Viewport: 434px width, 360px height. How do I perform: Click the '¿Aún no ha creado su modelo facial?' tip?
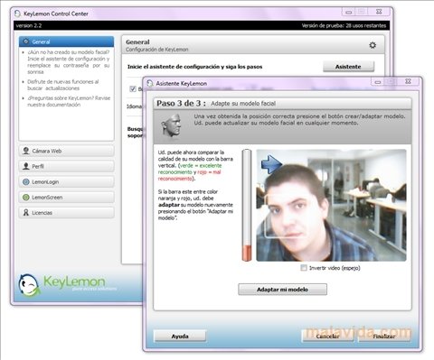(69, 62)
